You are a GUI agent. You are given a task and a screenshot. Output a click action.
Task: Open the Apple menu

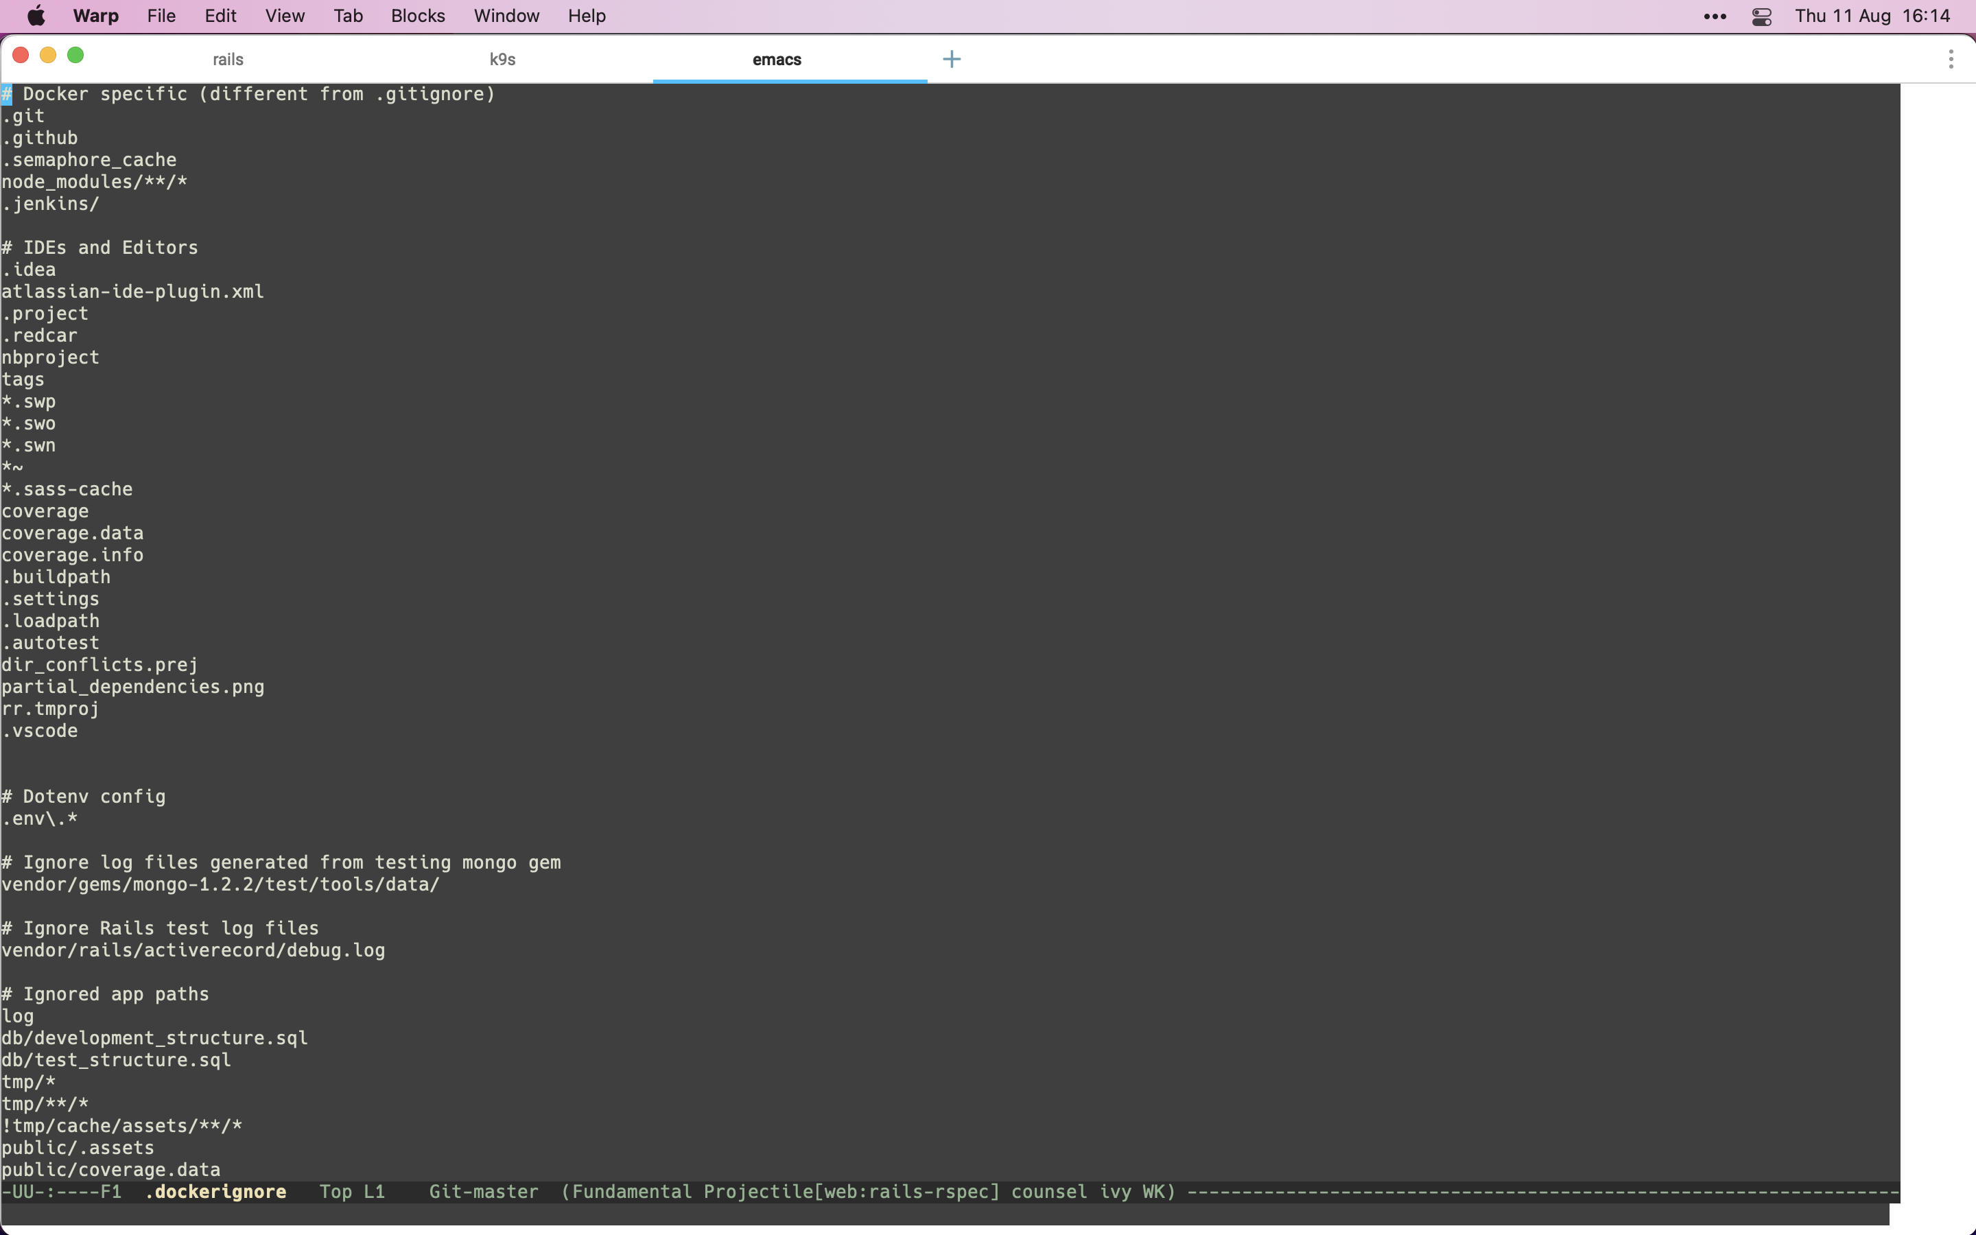35,16
